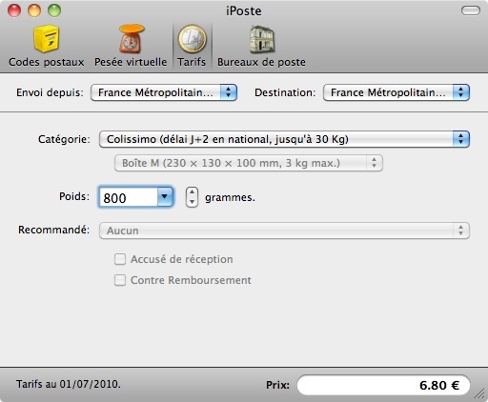This screenshot has width=488, height=402.
Task: Click the red close window button
Action: click(x=14, y=10)
